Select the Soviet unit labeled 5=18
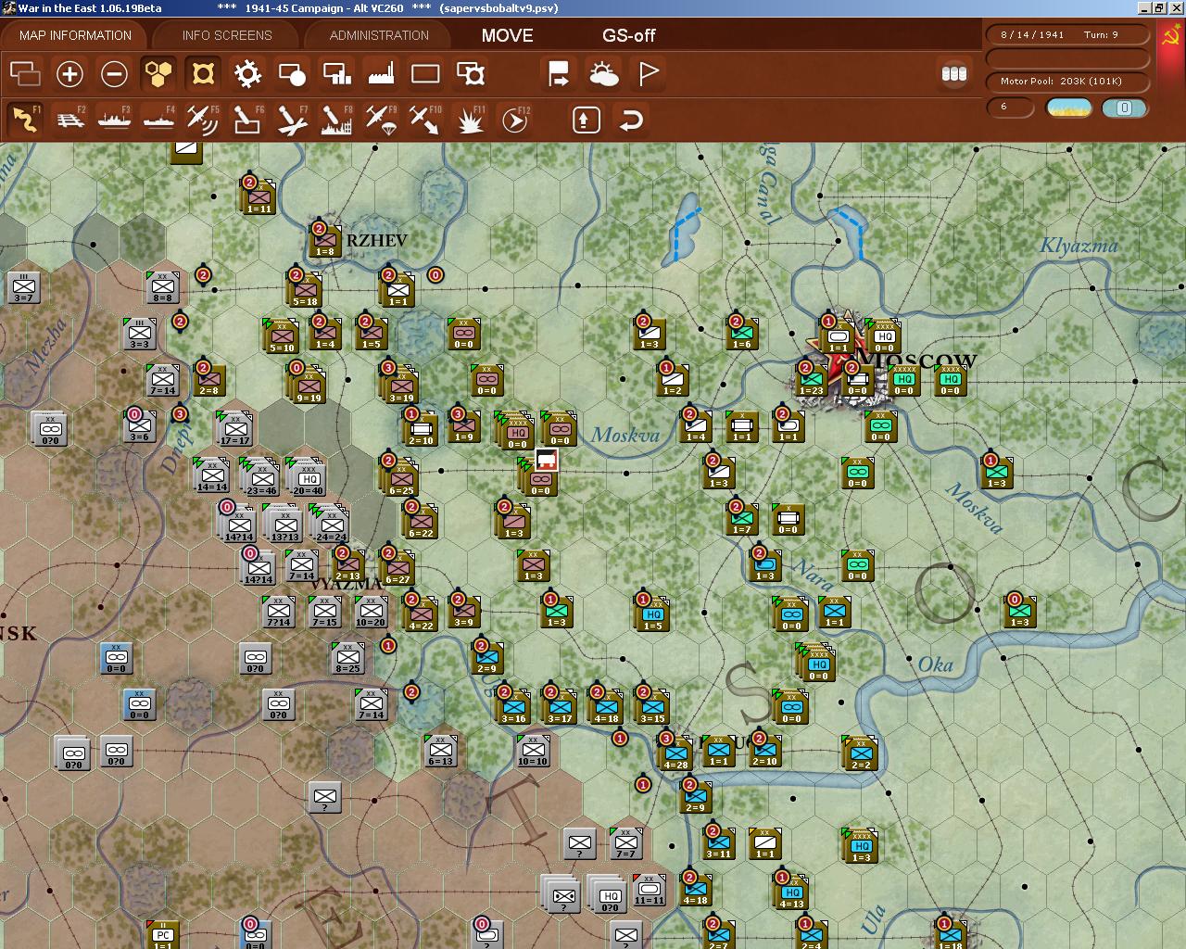1186x949 pixels. point(306,289)
